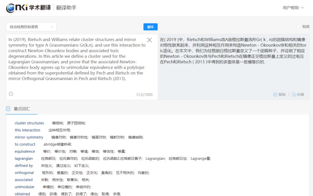Click the 纠错 correction icon
The height and width of the screenshot is (196, 313).
(x=294, y=95)
